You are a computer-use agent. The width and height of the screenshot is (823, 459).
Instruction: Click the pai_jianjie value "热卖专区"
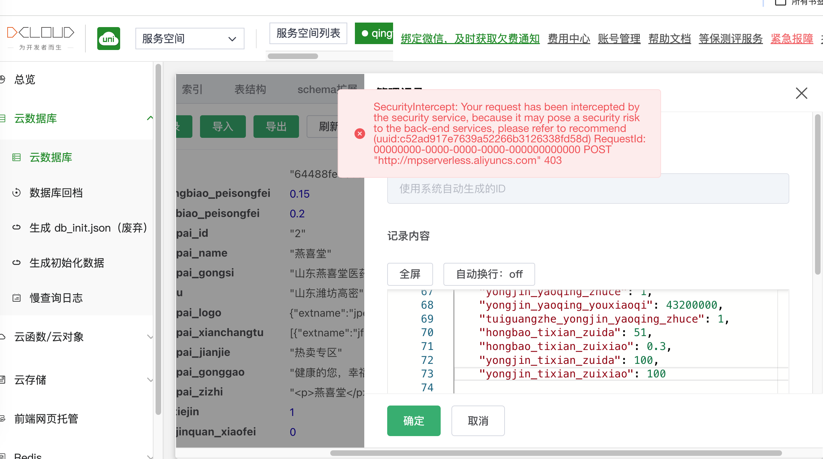316,353
